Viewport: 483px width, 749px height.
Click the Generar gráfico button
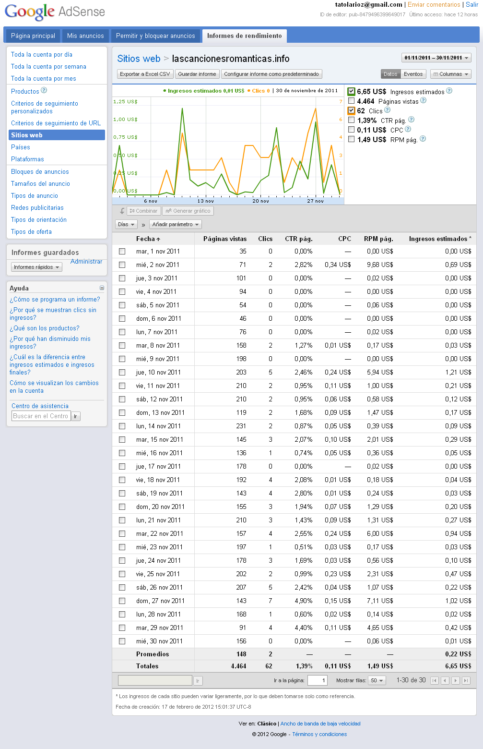[188, 211]
